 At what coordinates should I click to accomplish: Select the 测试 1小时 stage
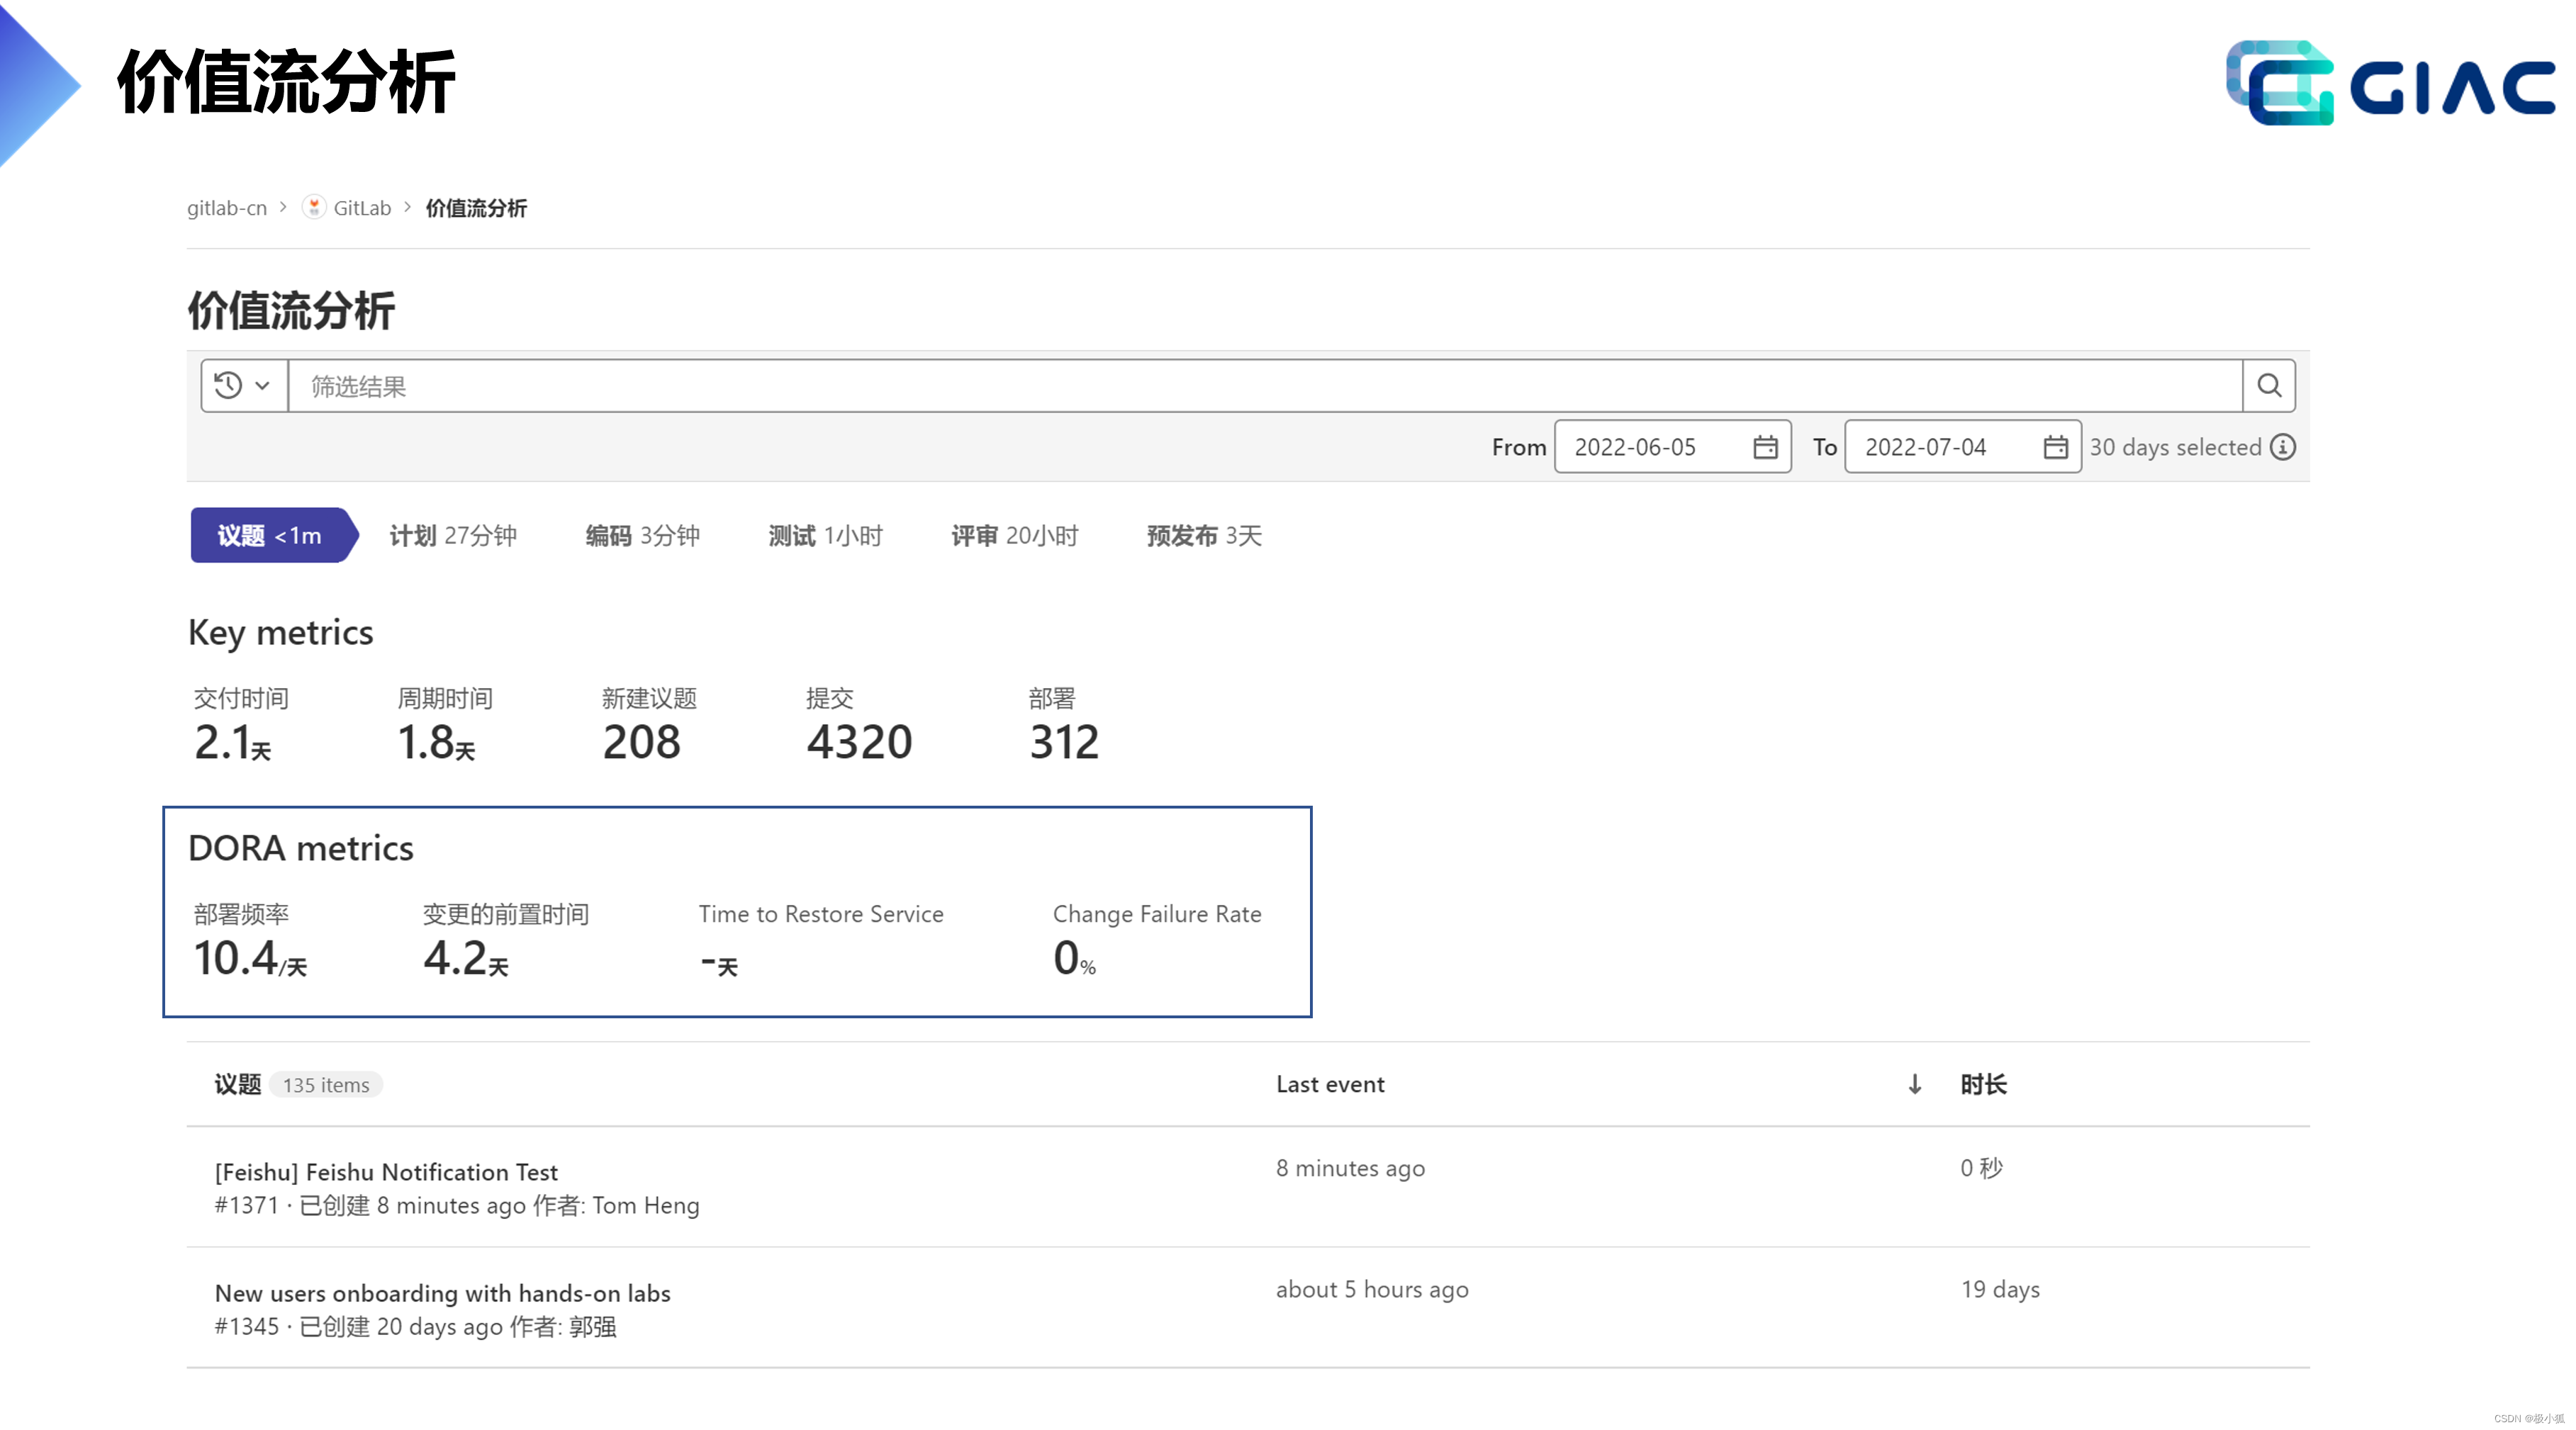(x=825, y=536)
